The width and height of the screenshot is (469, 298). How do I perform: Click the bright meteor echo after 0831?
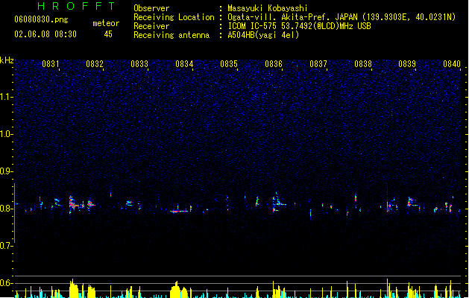click(73, 204)
